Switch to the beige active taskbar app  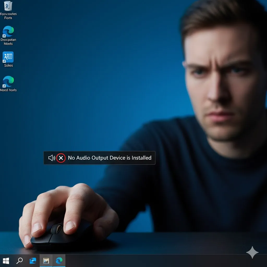tap(46, 260)
